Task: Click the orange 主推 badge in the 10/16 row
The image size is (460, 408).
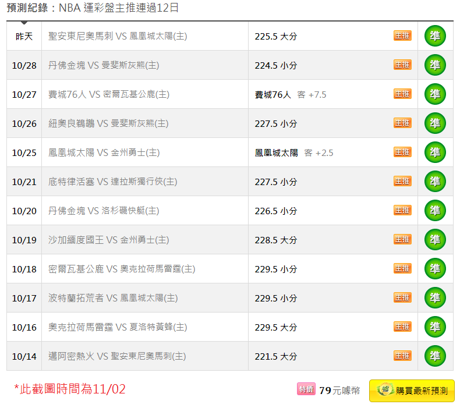Action: tap(402, 327)
